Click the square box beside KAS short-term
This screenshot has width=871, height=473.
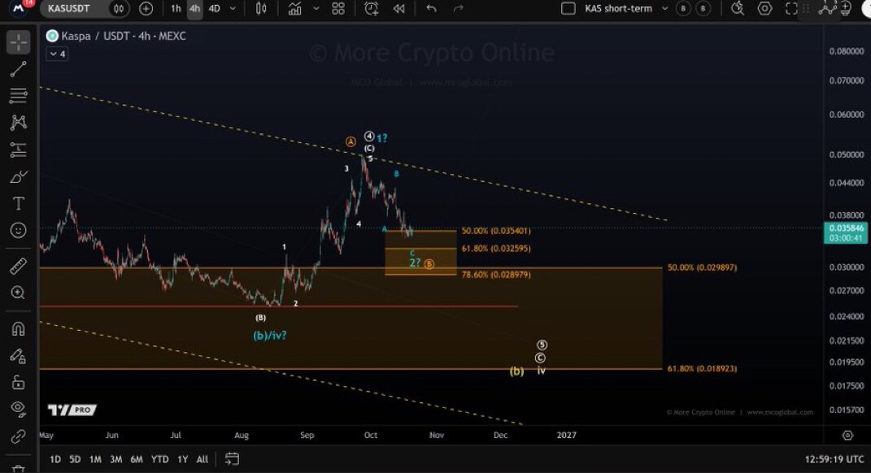pyautogui.click(x=568, y=8)
